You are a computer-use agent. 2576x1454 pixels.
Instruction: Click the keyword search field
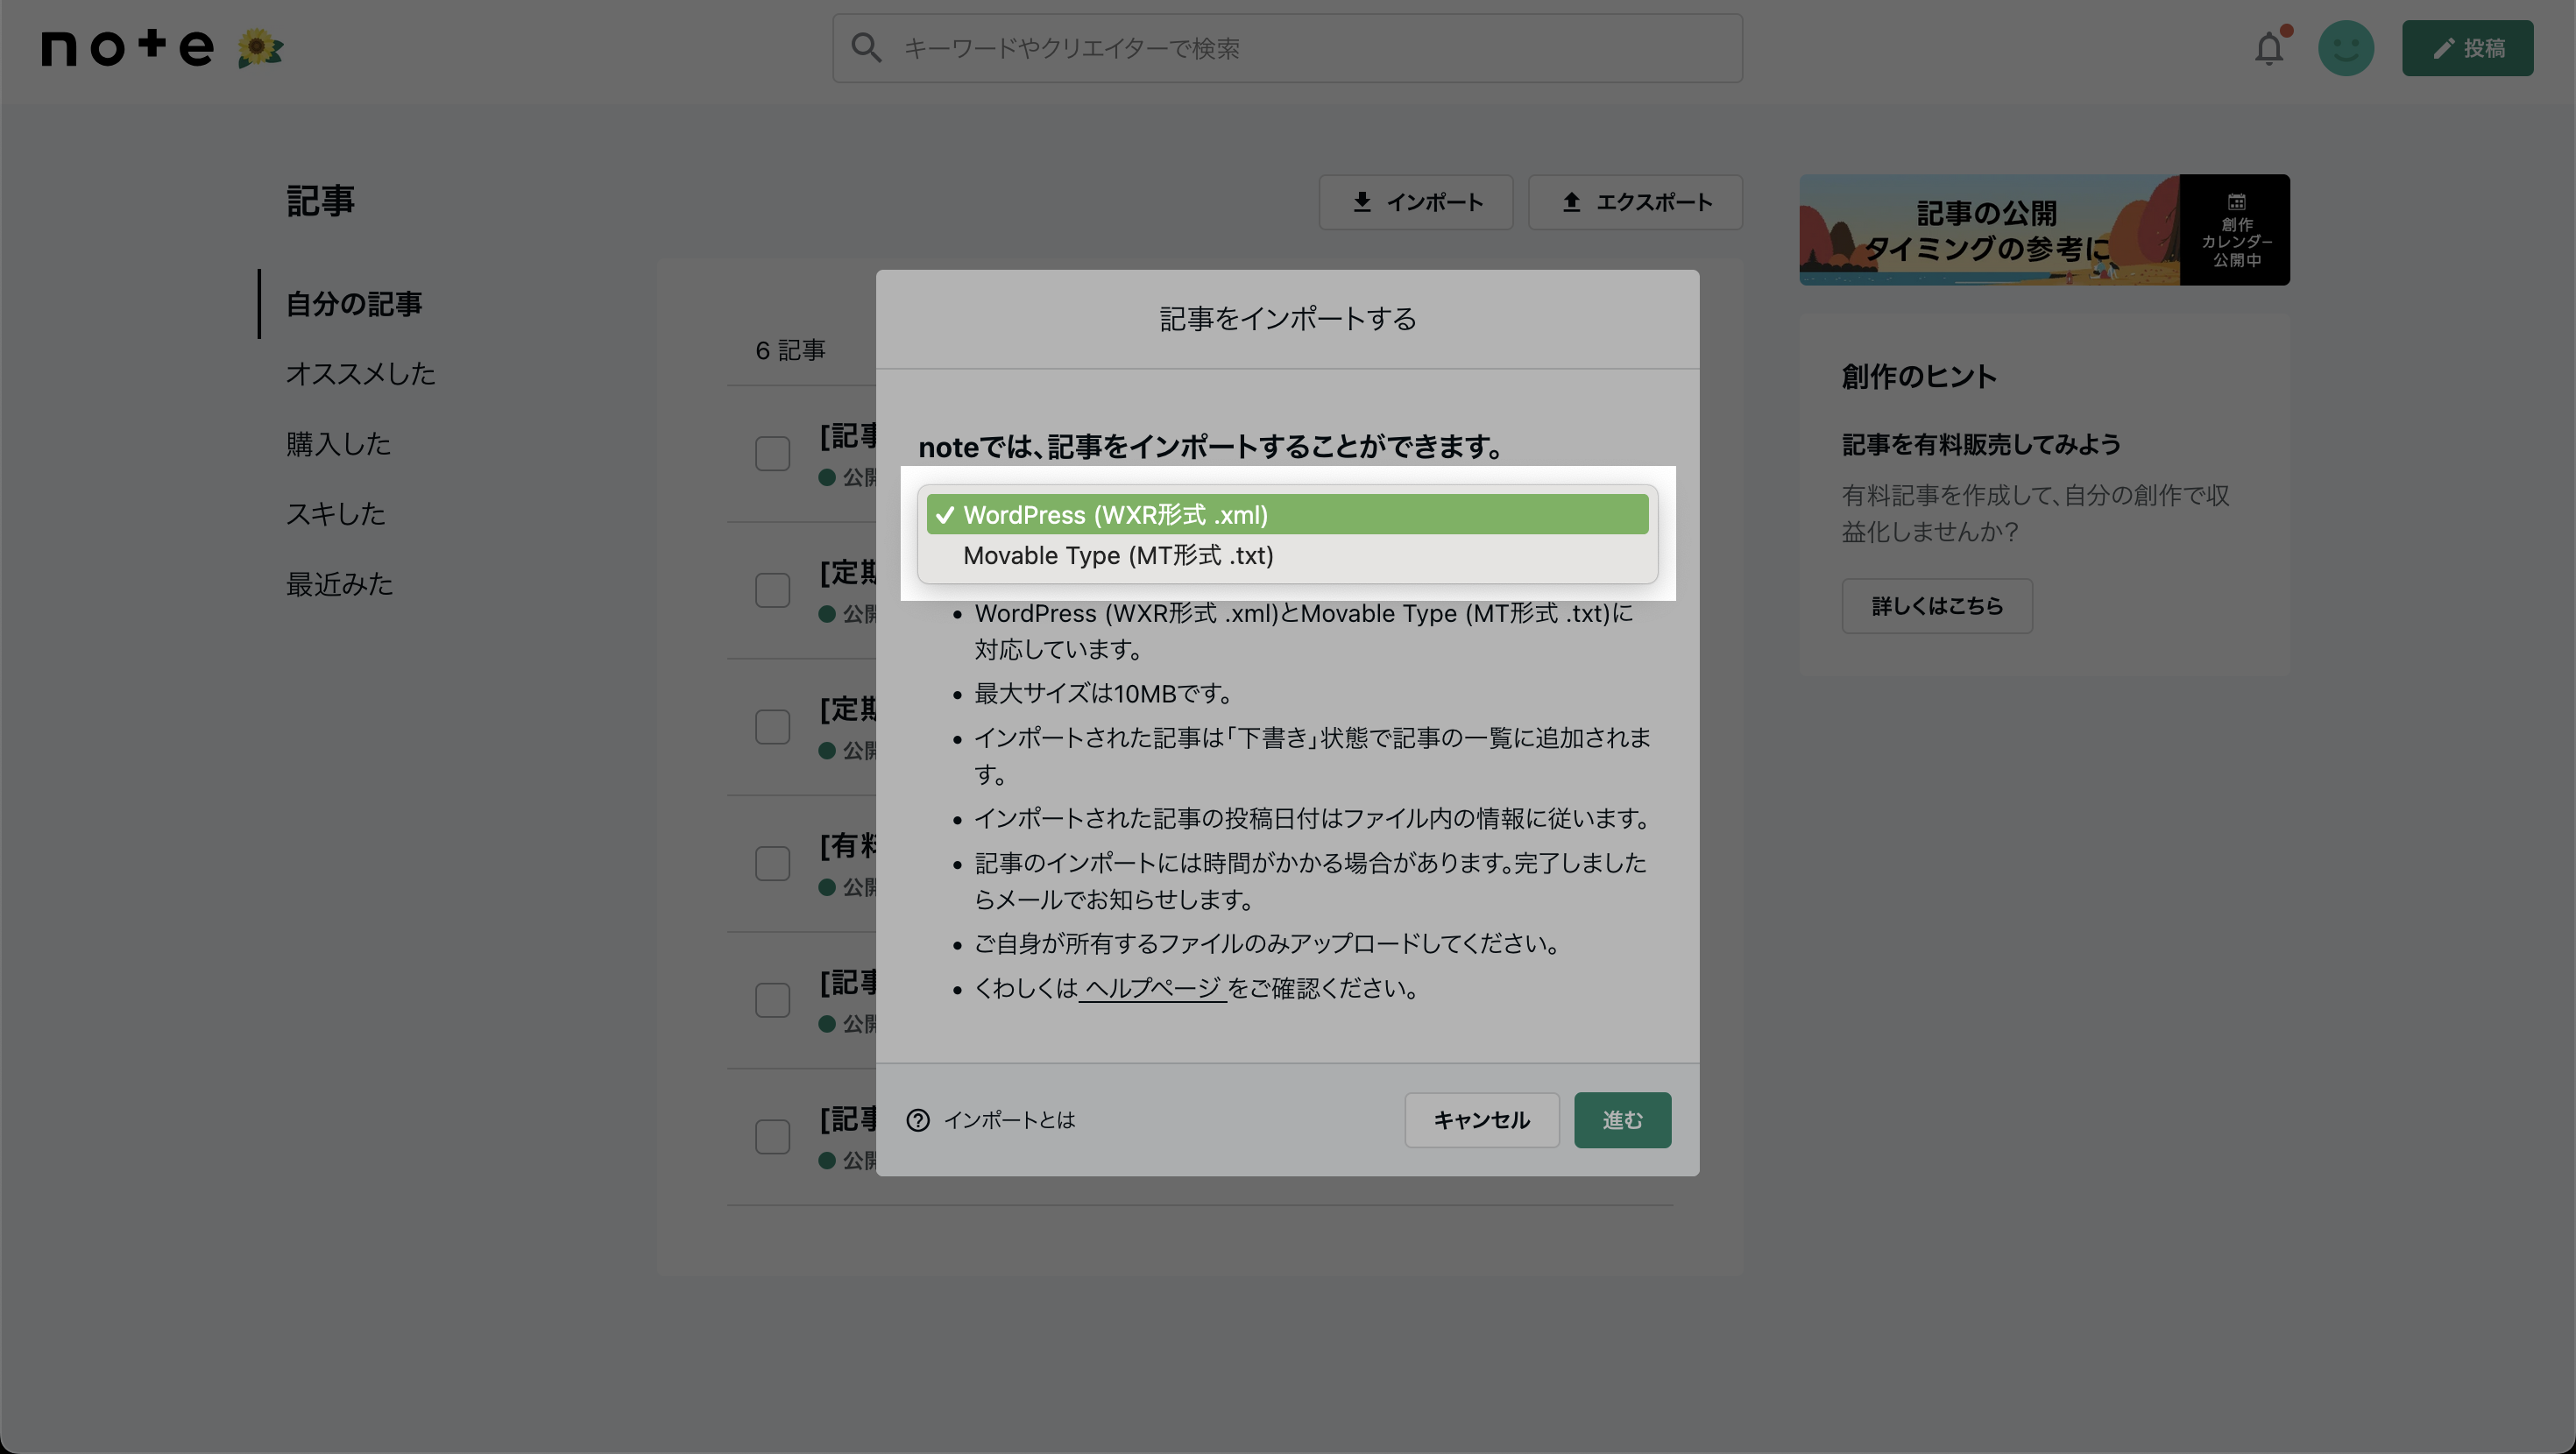point(1287,48)
